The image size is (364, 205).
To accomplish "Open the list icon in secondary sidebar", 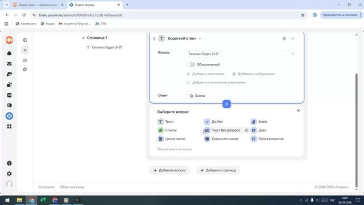I will point(25,60).
